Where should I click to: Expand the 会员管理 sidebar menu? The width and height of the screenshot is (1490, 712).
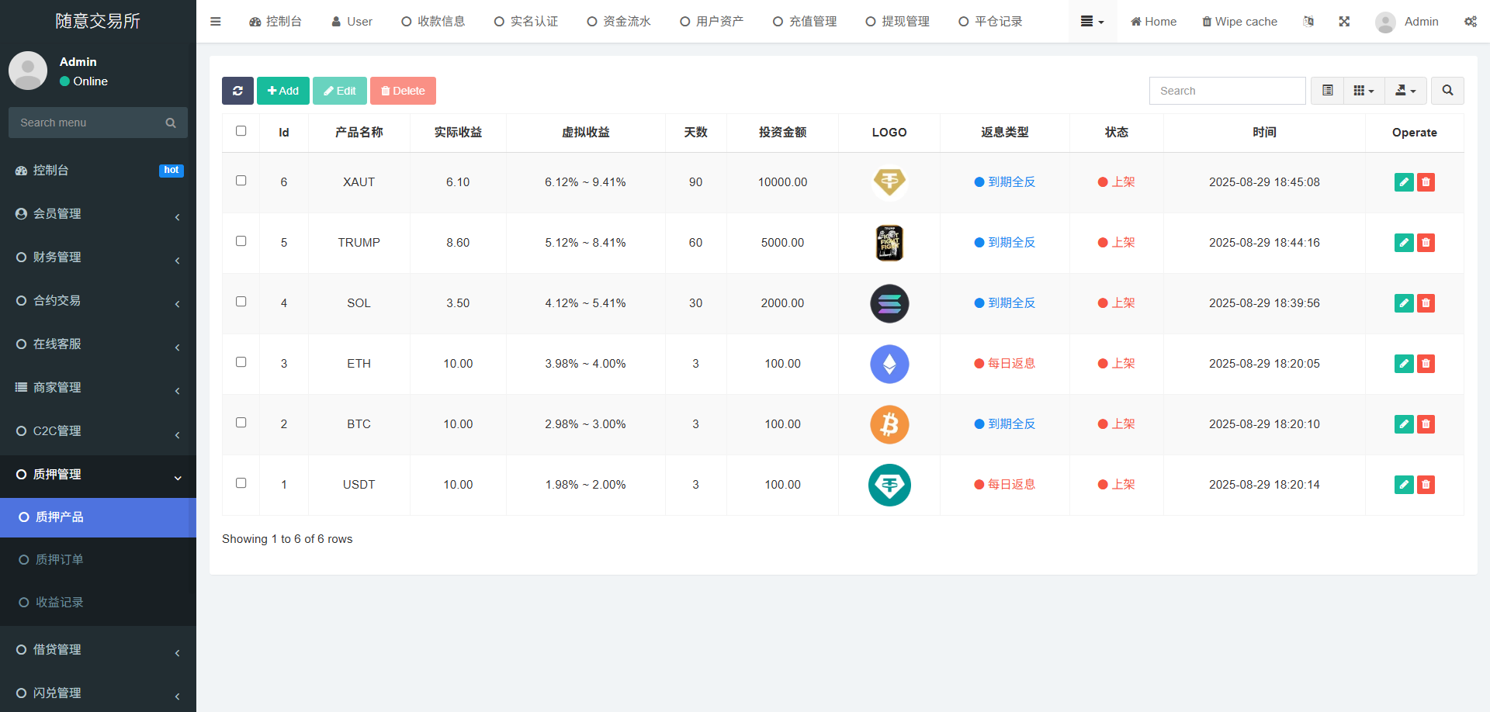click(98, 214)
